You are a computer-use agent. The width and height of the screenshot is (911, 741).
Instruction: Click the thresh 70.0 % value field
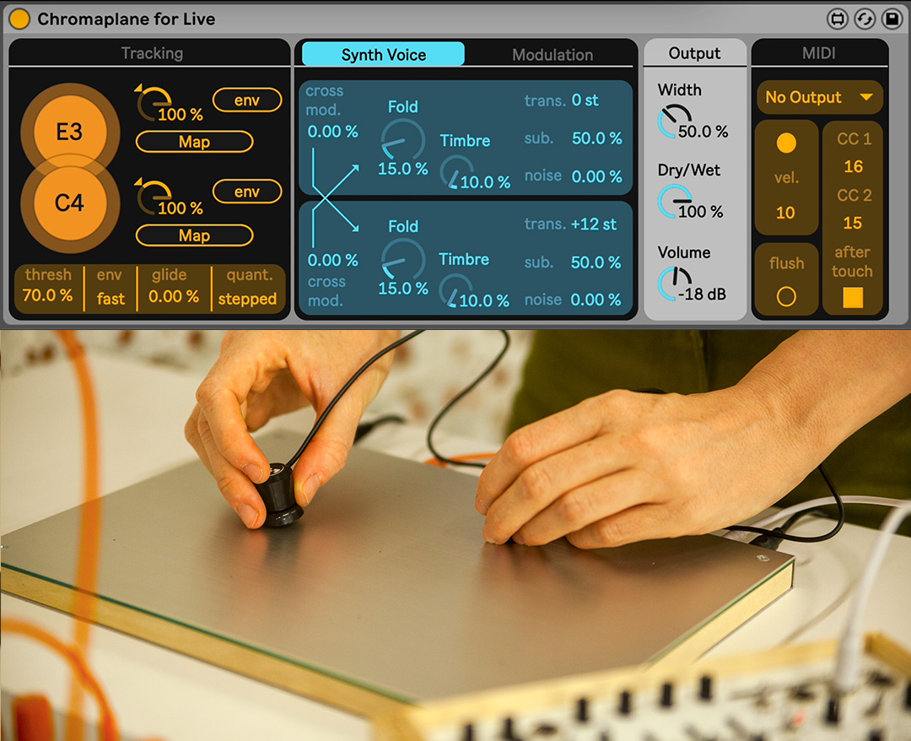(x=48, y=296)
